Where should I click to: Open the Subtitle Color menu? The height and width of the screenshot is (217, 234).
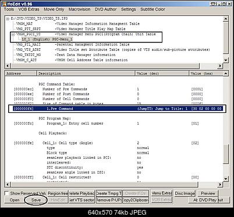pyautogui.click(x=153, y=9)
